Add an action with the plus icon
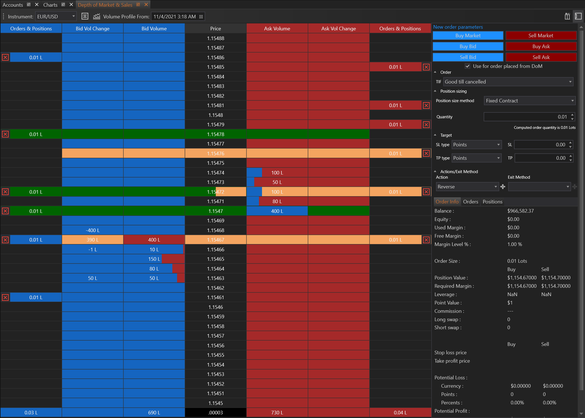585x418 pixels. [503, 187]
